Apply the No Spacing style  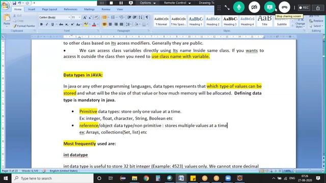(x=179, y=21)
